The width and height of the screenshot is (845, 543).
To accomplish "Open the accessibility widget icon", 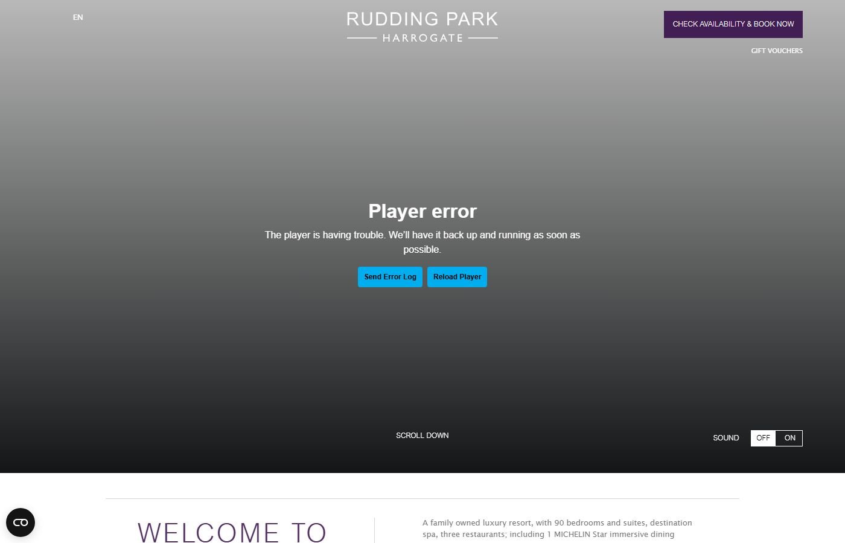I will point(21,522).
